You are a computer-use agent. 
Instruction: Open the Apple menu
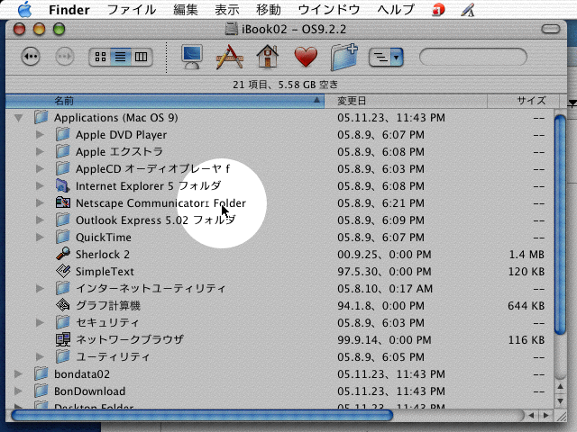click(x=24, y=9)
